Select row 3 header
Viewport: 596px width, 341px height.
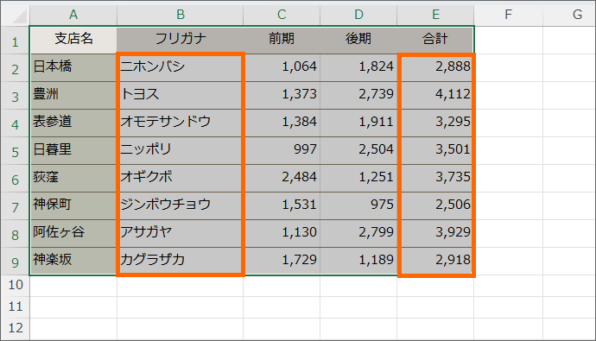tap(16, 96)
